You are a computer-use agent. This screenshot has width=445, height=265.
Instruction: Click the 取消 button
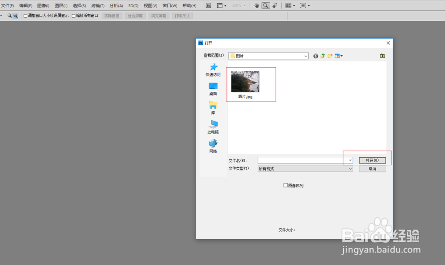point(372,169)
